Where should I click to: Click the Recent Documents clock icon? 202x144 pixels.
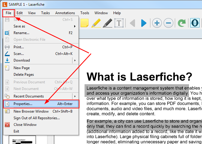7,96
